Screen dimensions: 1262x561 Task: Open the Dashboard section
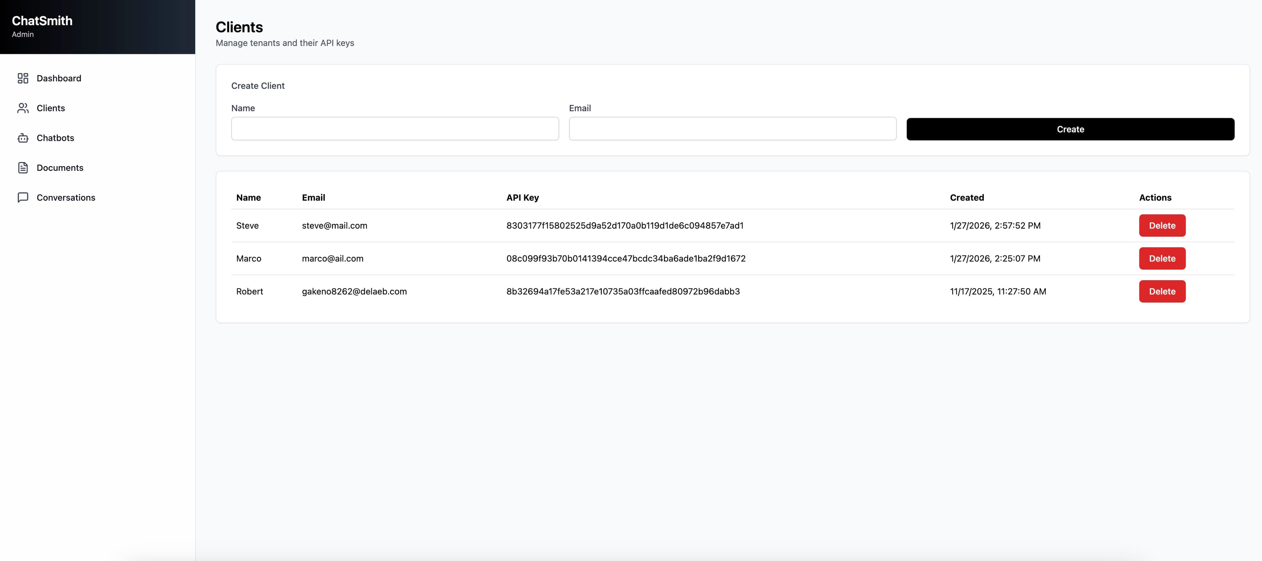[59, 78]
